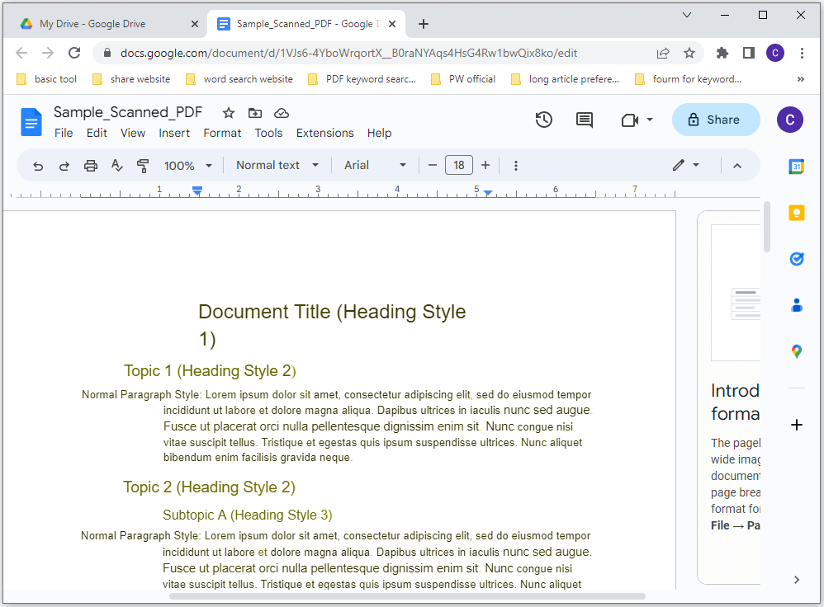Screen dimensions: 824x607
Task: Expand the hidden bookmarks chevron
Action: coord(800,79)
